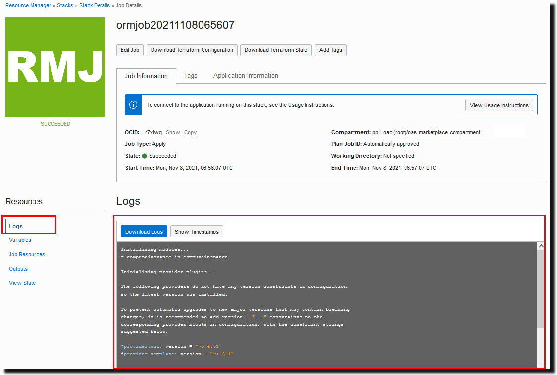The height and width of the screenshot is (375, 557).
Task: Click the info icon in the usage banner
Action: point(133,105)
